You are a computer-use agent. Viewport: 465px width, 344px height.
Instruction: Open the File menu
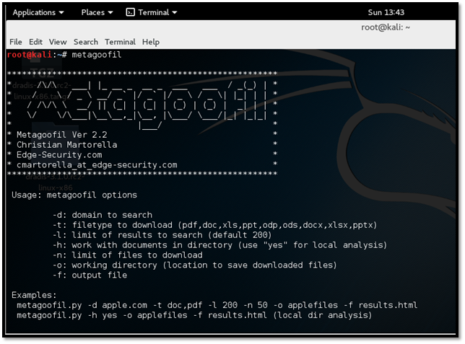point(15,42)
